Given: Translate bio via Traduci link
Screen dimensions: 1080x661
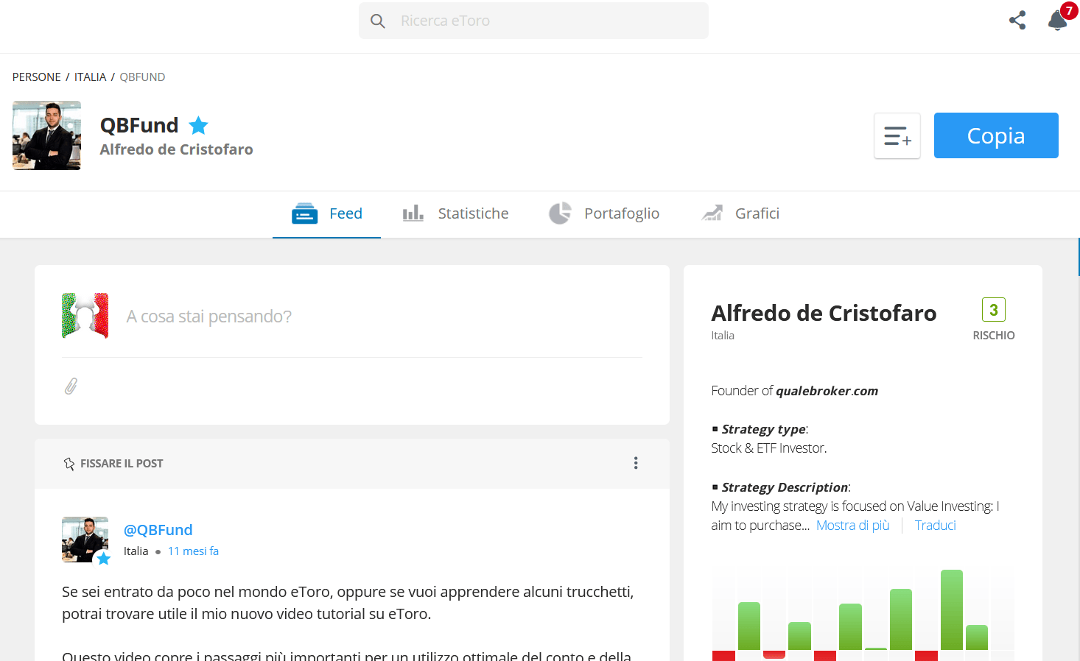Looking at the screenshot, I should [x=936, y=526].
